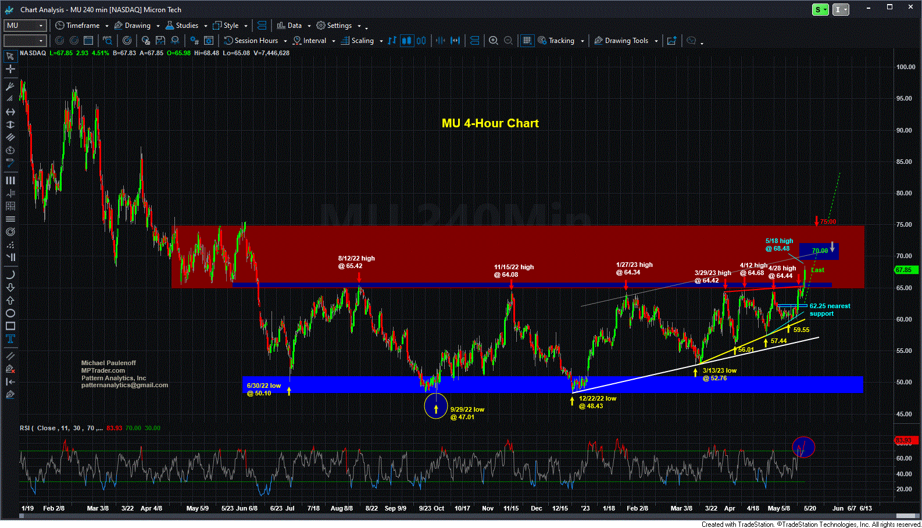
Task: Select the three vertical lines time tool
Action: click(x=10, y=180)
